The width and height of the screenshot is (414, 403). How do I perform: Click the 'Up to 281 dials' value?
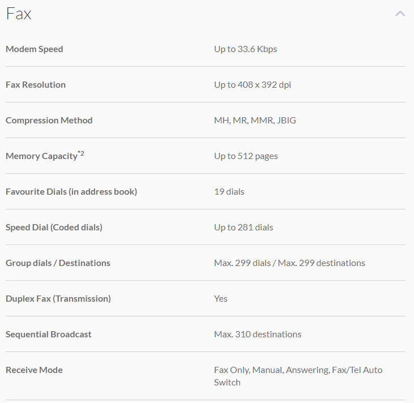click(244, 228)
